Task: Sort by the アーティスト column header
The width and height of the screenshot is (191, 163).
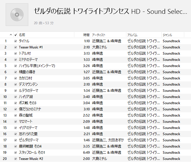Action: click(99, 35)
